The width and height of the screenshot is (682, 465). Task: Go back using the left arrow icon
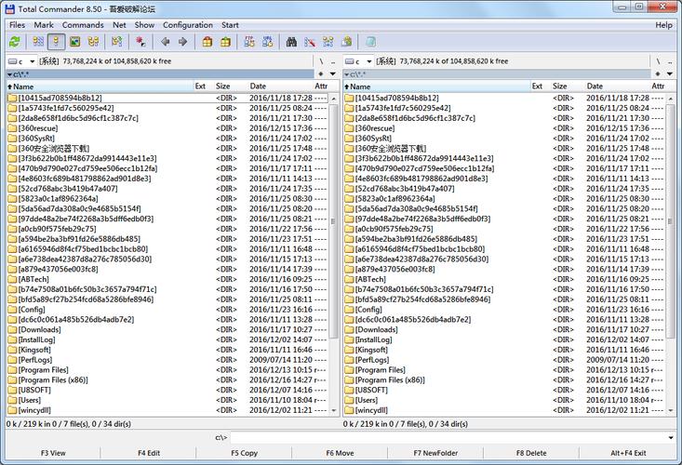[x=165, y=42]
